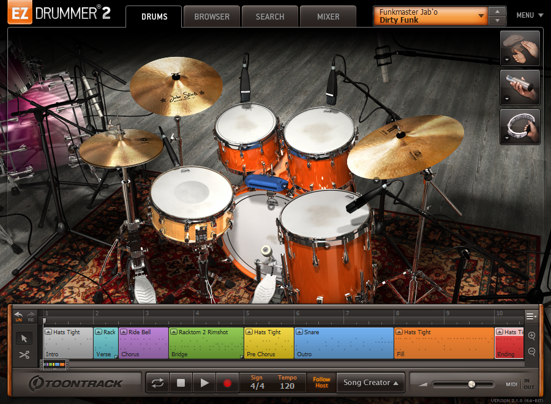Open the song track menu icon
Image resolution: width=551 pixels, height=404 pixels.
coord(531,316)
